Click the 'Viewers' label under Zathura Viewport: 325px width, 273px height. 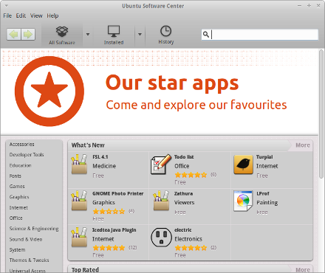tap(185, 202)
